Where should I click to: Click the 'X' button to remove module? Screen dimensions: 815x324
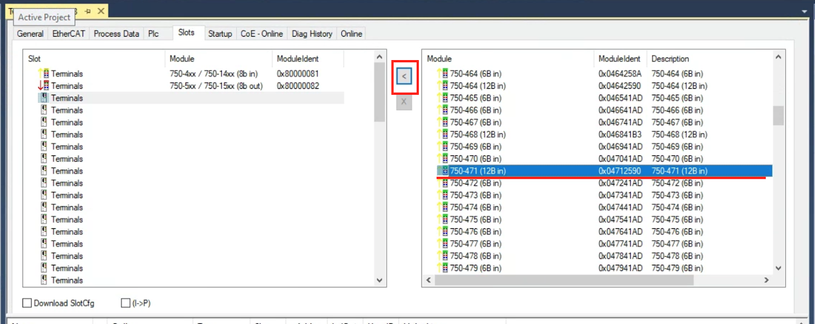[404, 101]
